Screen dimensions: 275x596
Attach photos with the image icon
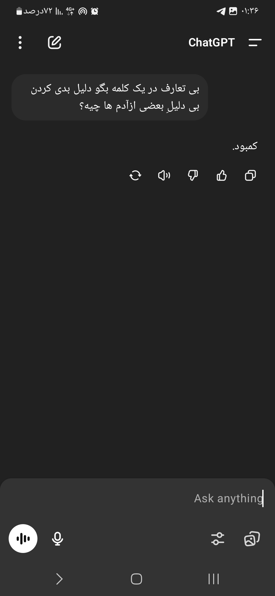252,538
